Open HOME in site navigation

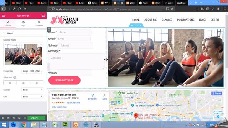[136, 20]
